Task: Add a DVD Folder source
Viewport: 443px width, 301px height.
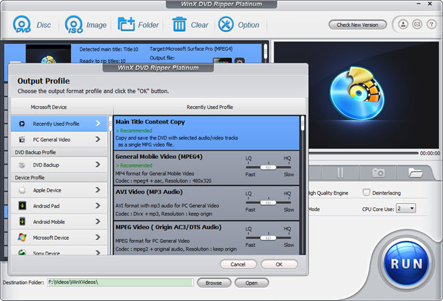Action: tap(126, 24)
